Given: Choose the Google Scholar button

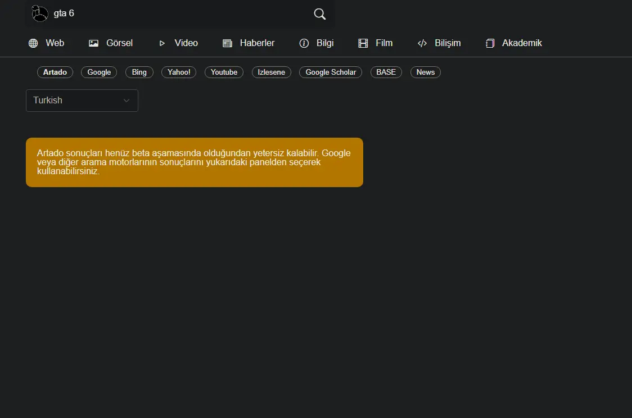Looking at the screenshot, I should pos(331,72).
